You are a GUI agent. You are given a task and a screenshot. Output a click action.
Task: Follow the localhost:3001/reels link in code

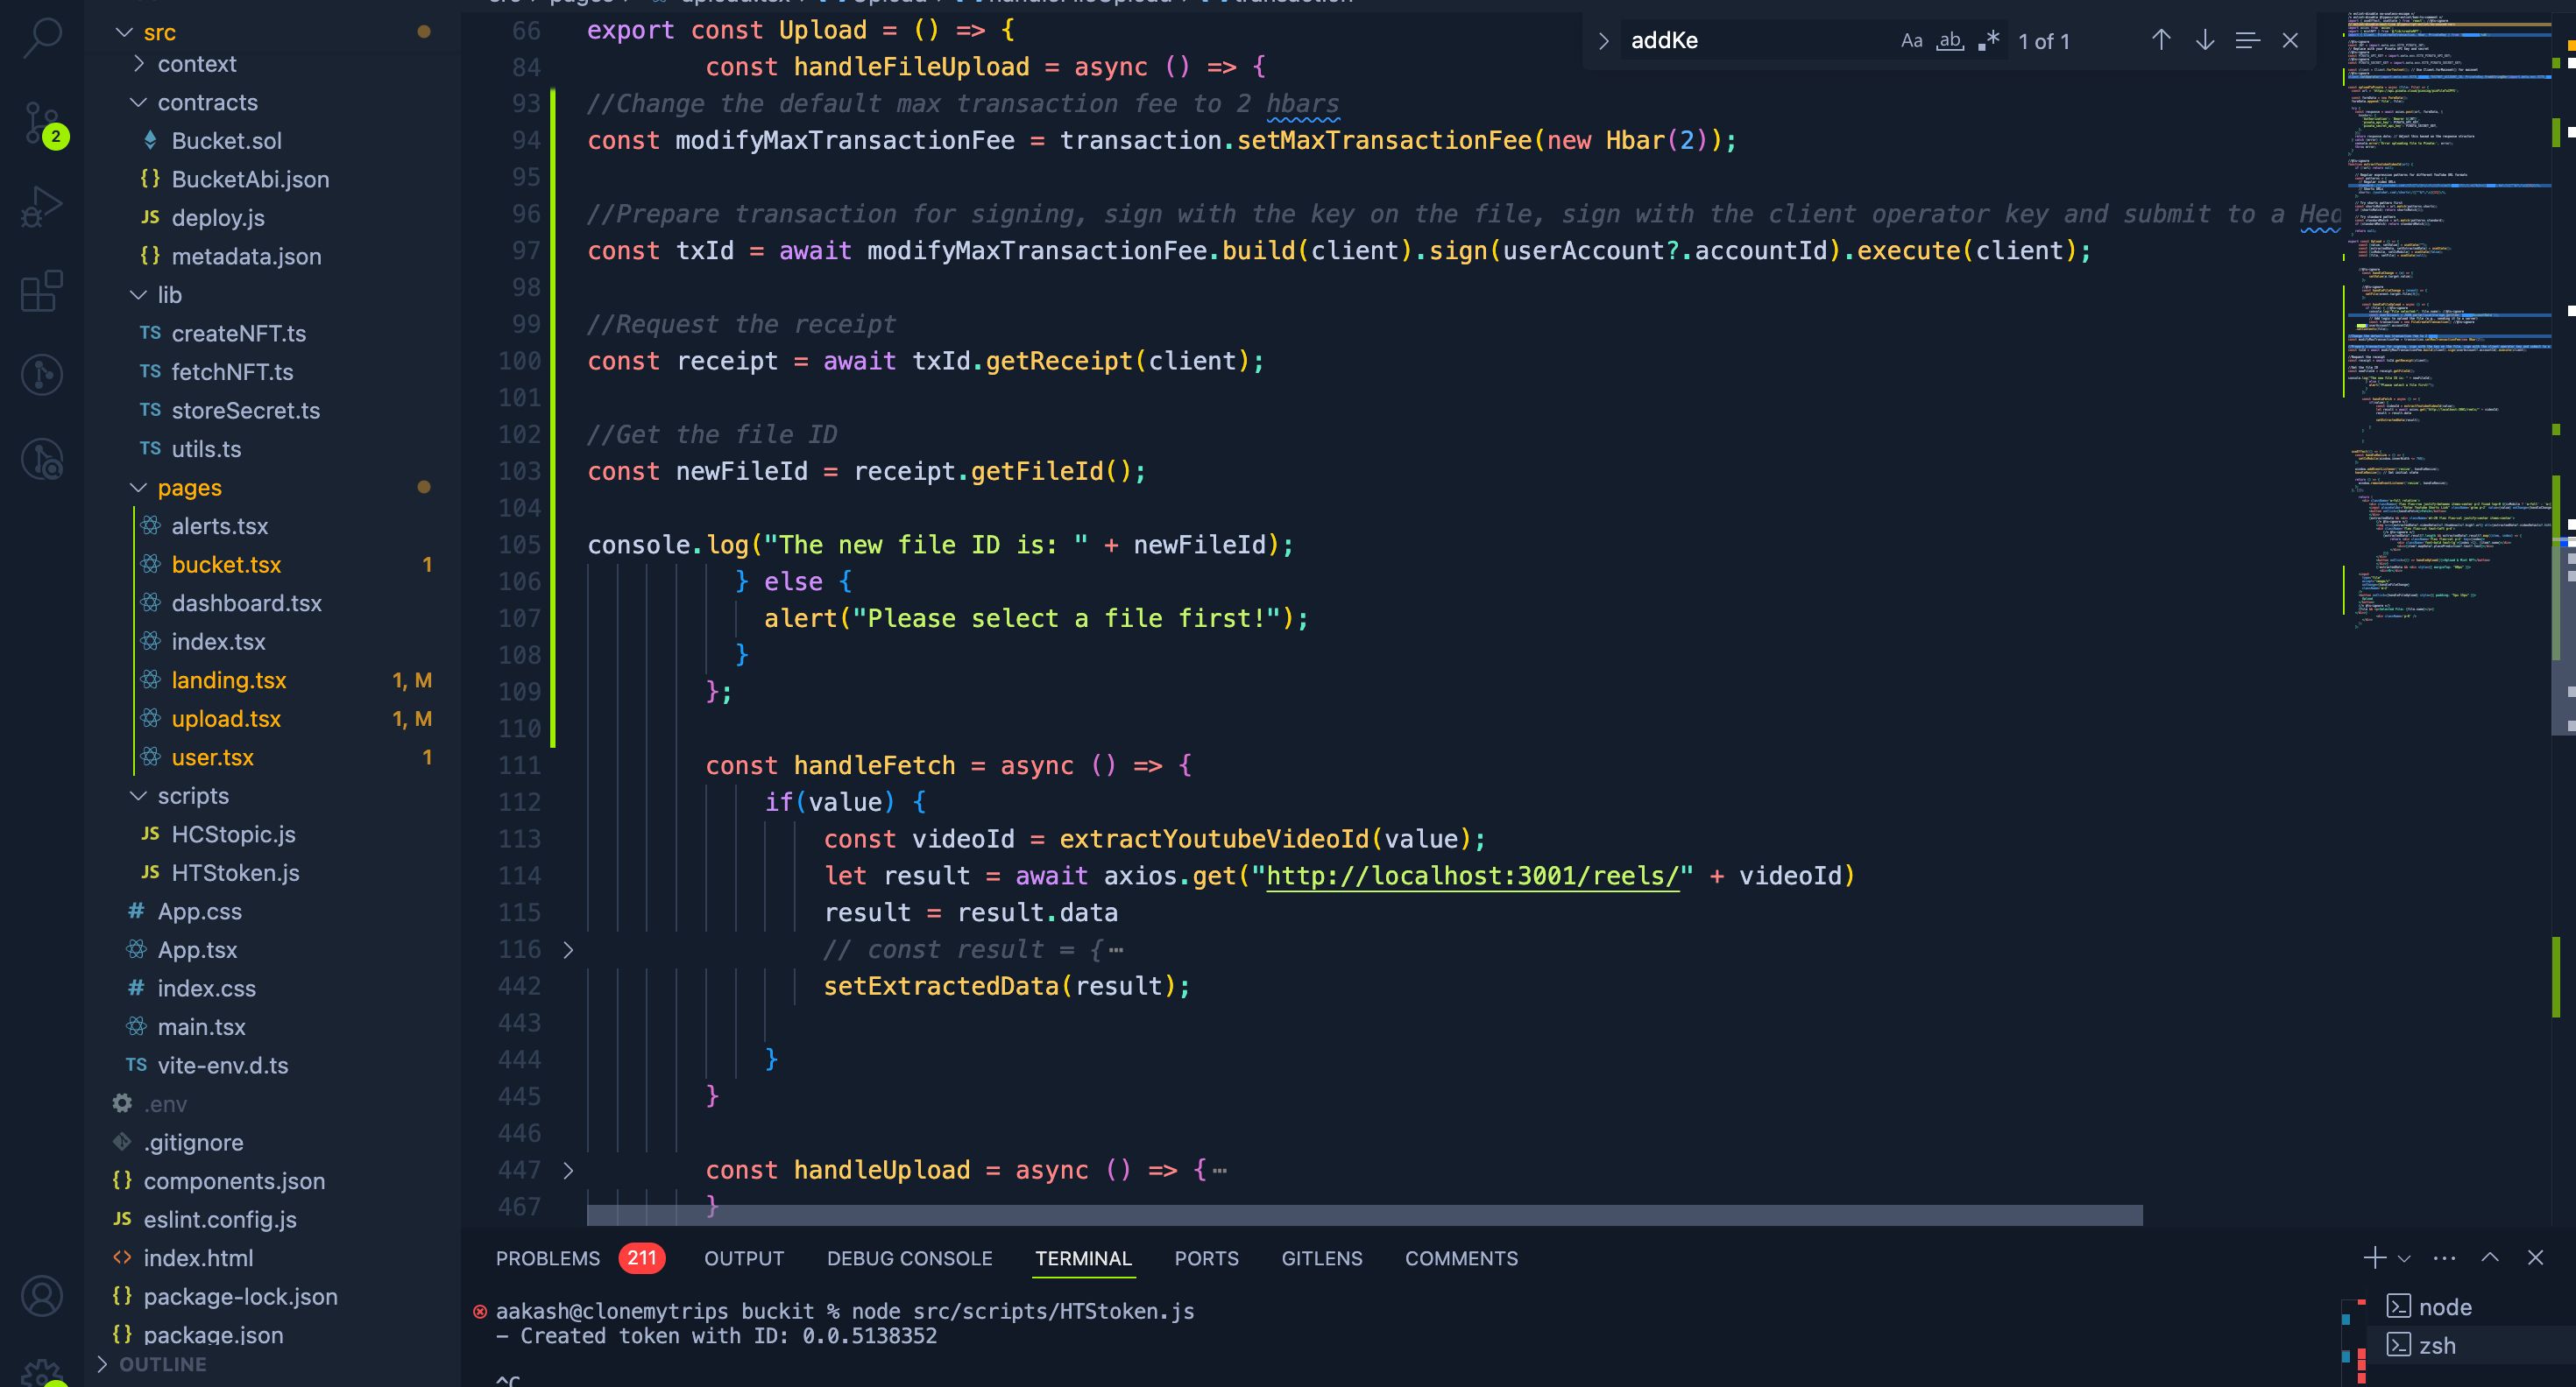click(1472, 876)
